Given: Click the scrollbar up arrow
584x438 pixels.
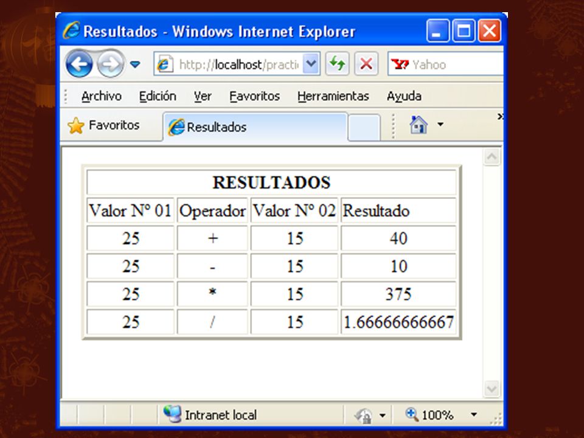Looking at the screenshot, I should click(492, 156).
